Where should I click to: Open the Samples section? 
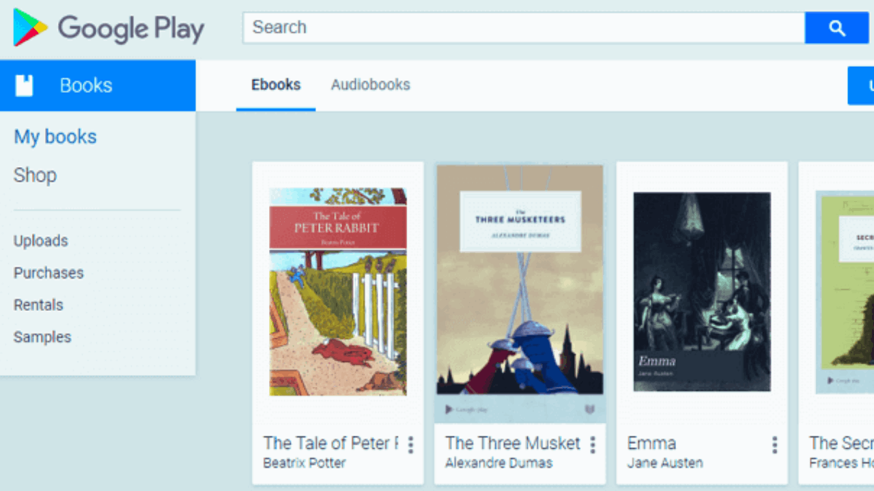coord(42,337)
